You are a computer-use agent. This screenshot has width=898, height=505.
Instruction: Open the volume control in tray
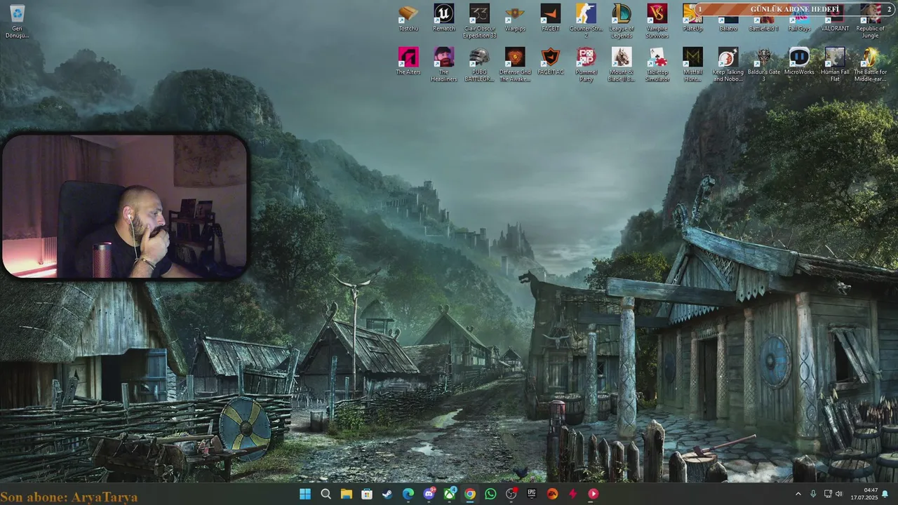839,494
